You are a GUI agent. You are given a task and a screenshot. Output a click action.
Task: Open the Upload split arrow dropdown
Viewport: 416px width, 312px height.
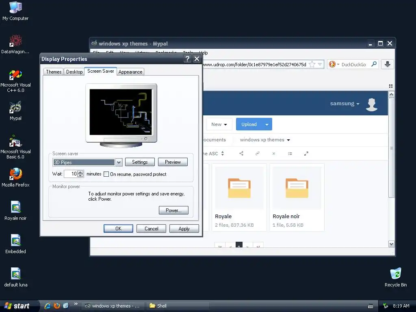267,124
